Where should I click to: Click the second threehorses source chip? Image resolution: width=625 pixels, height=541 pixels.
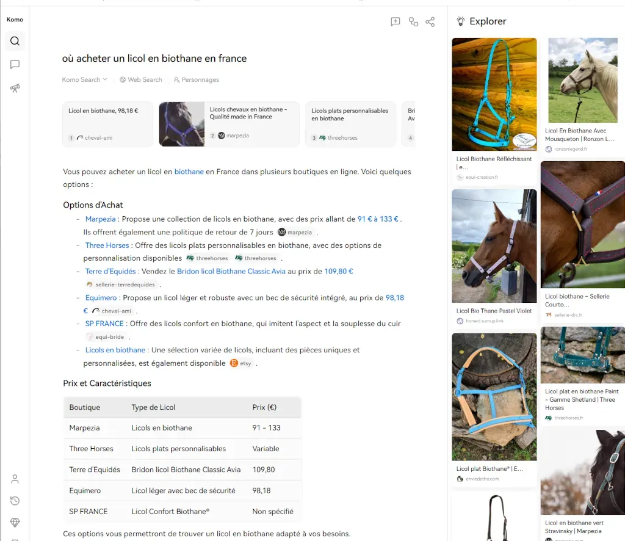pyautogui.click(x=256, y=258)
